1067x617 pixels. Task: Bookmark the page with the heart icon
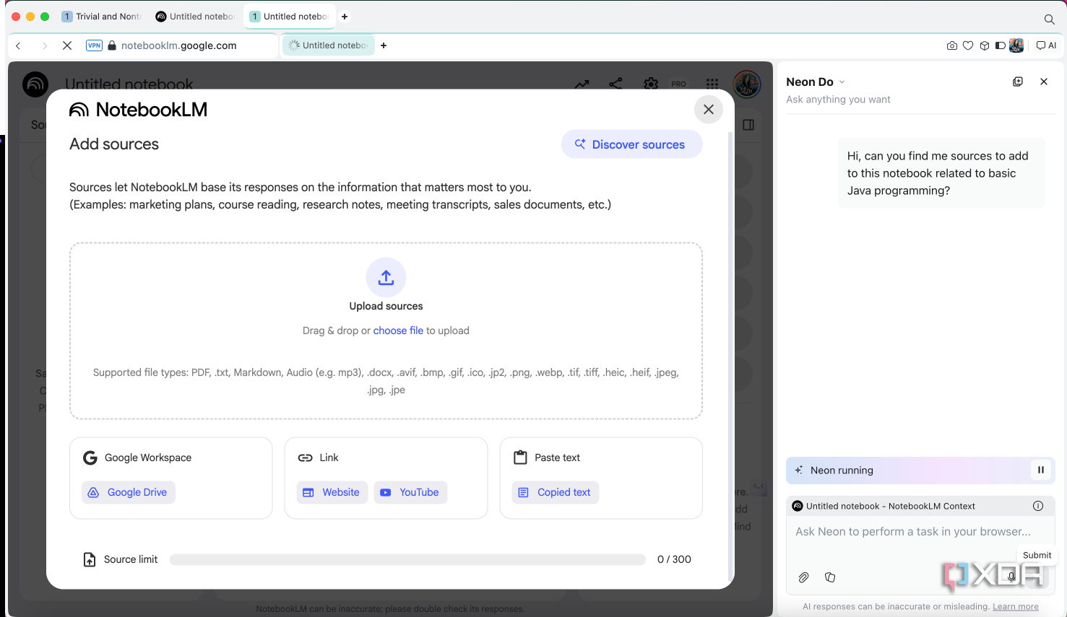click(x=968, y=45)
